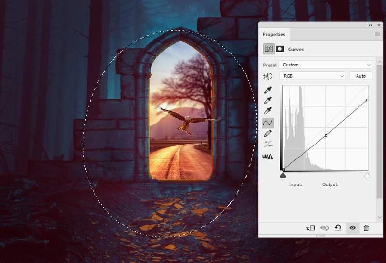Click the black point input slider
This screenshot has width=386, height=263.
(x=283, y=175)
